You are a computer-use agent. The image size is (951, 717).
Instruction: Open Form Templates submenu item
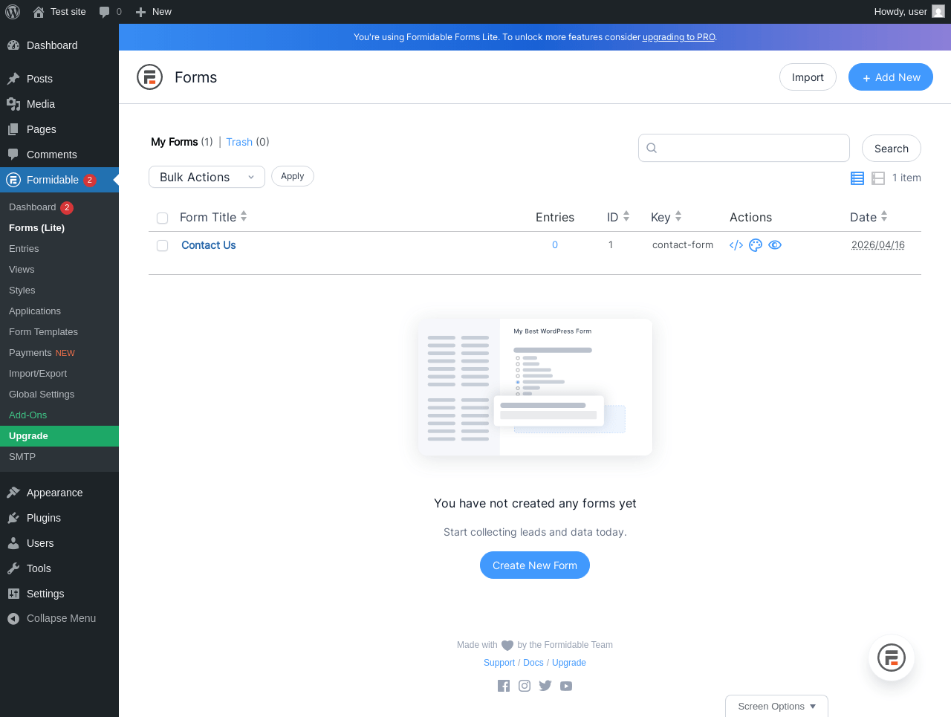[x=59, y=332]
